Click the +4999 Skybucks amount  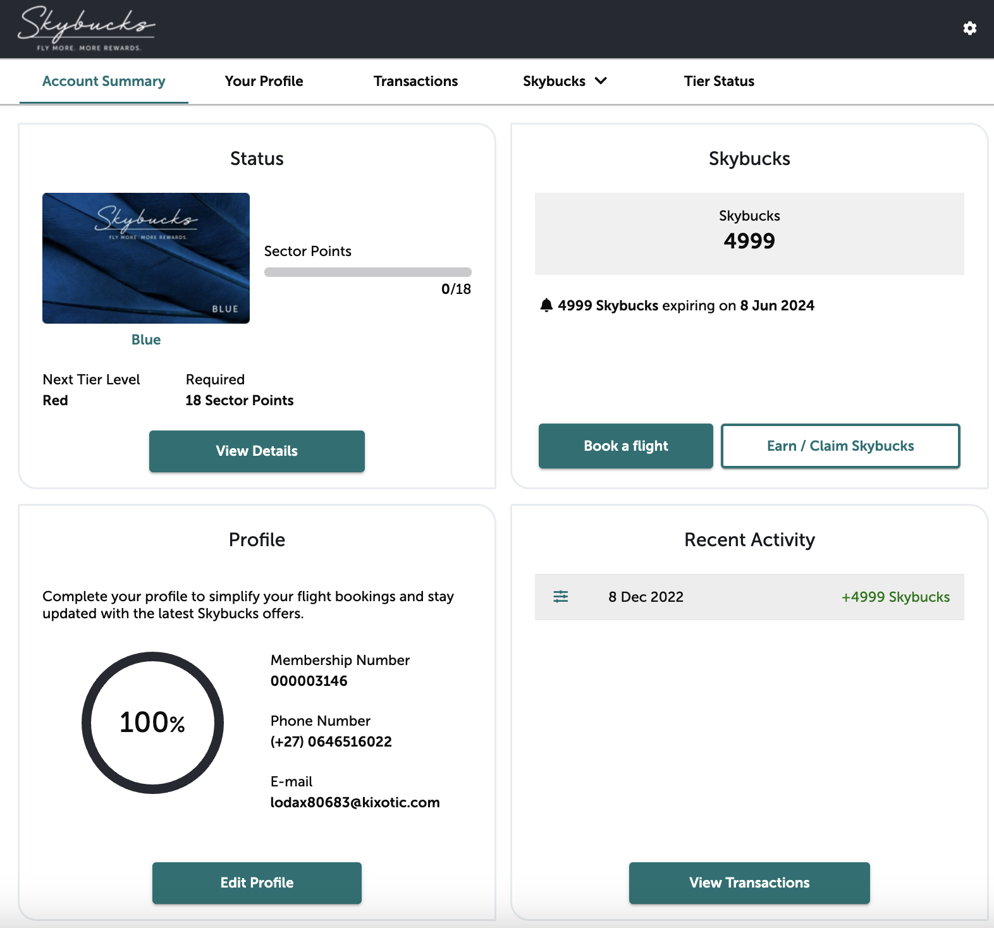(x=895, y=597)
